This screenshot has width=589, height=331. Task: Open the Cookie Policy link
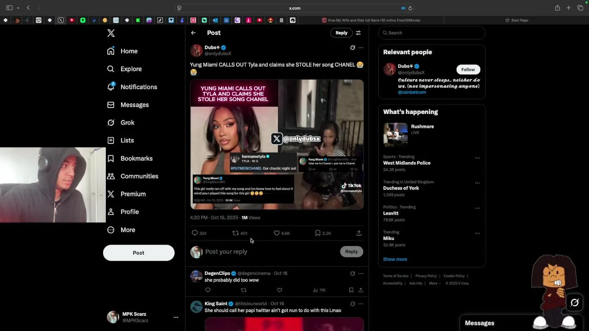pyautogui.click(x=454, y=276)
